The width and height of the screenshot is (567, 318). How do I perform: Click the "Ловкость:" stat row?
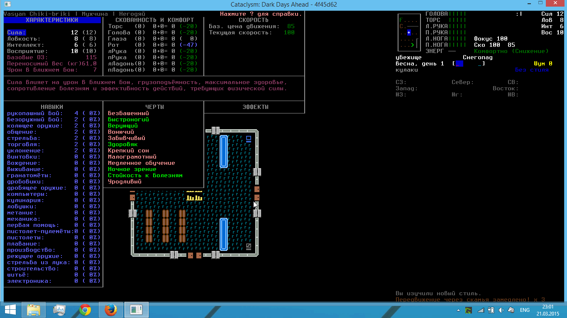[x=52, y=39]
